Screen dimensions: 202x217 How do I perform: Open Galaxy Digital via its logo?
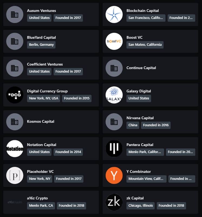[114, 95]
